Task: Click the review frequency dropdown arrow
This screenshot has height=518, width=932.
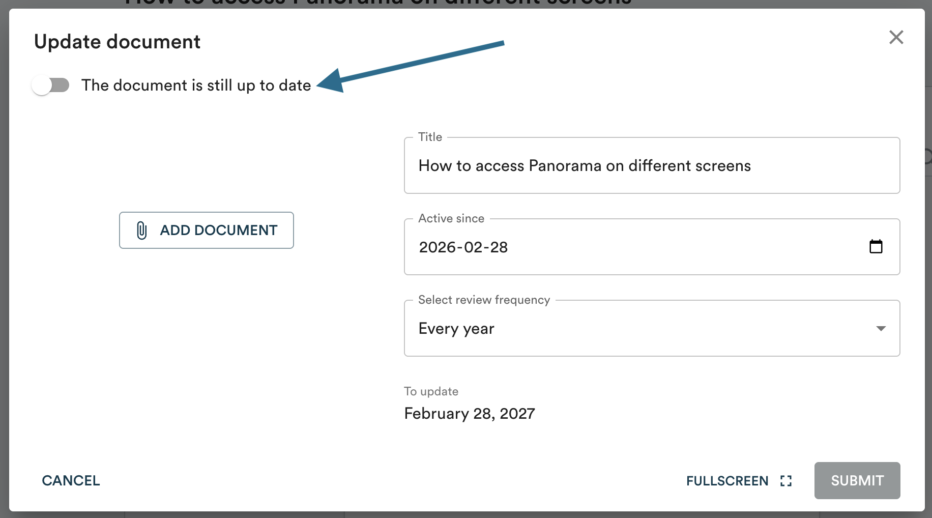Action: click(881, 329)
